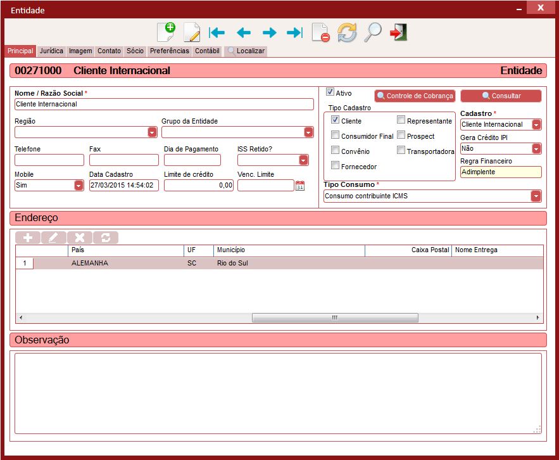Click the refresh icon in toolbar
Image resolution: width=559 pixels, height=460 pixels.
click(347, 32)
